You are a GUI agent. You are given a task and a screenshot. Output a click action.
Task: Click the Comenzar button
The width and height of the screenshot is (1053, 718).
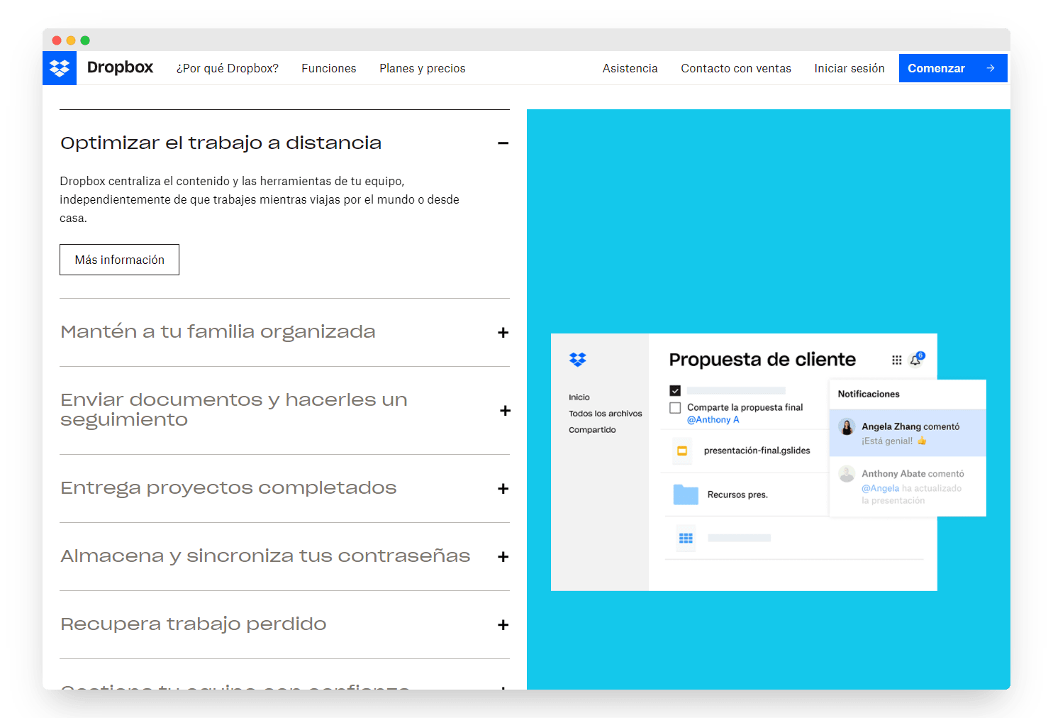953,68
